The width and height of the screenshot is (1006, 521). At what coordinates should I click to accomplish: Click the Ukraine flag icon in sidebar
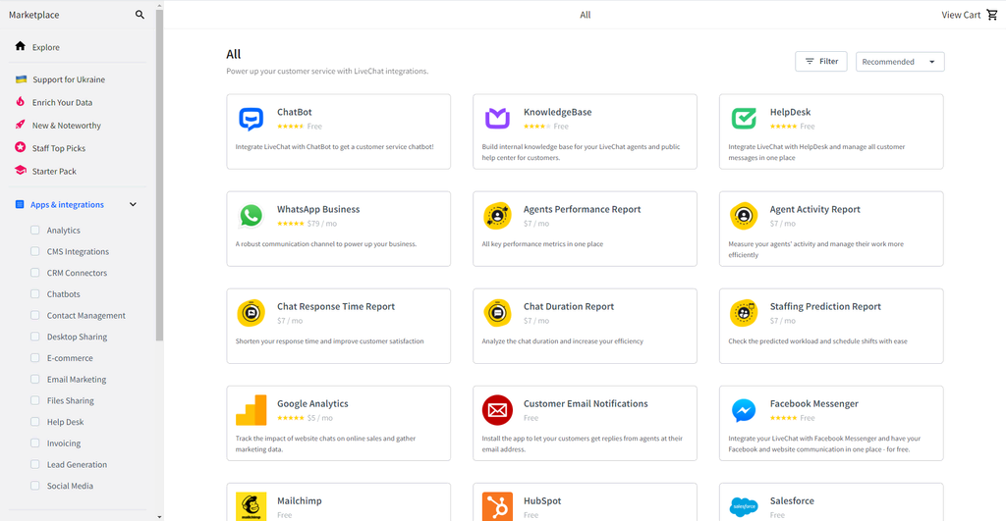click(x=21, y=79)
